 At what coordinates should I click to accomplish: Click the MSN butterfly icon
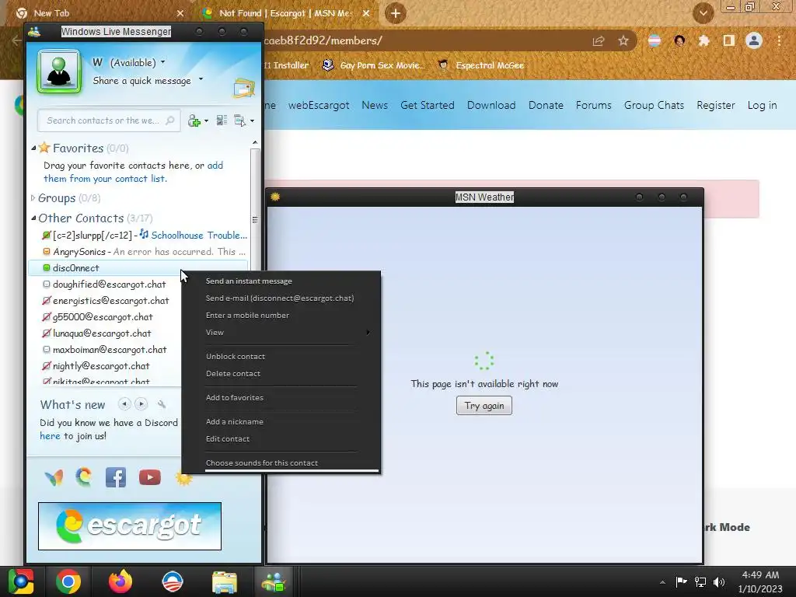coord(54,477)
